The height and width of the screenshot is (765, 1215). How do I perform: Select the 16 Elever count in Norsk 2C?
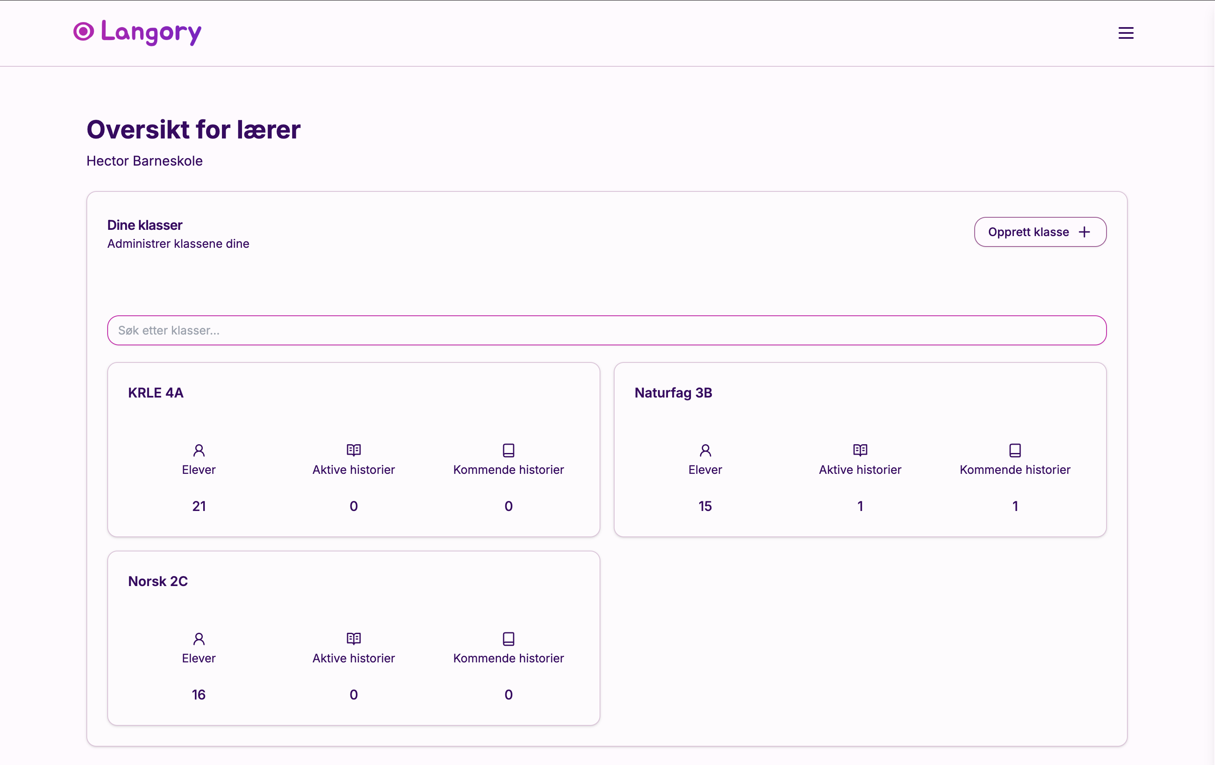click(199, 695)
